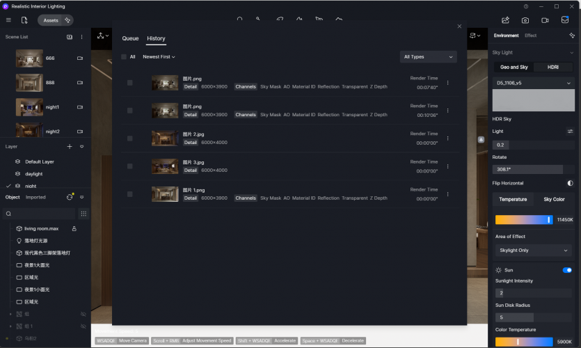This screenshot has width=581, height=348.
Task: Click the Detail button for 图片 3.jpg
Action: coord(191,171)
